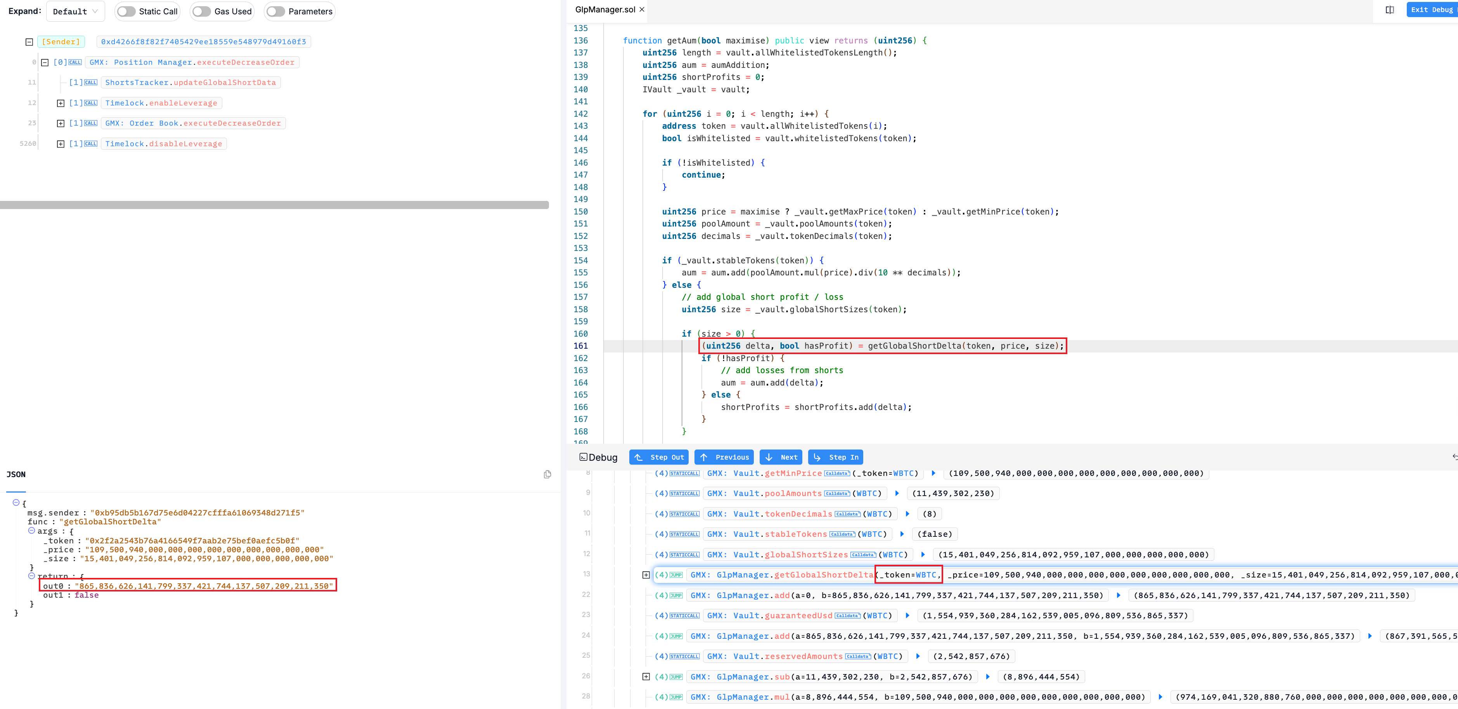This screenshot has height=709, width=1458.
Task: Expand the GMX Order Book executeDecreaseOrder node
Action: pos(61,123)
